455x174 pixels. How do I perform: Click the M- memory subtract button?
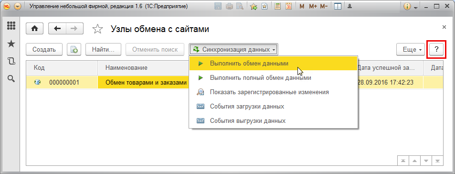[324, 6]
